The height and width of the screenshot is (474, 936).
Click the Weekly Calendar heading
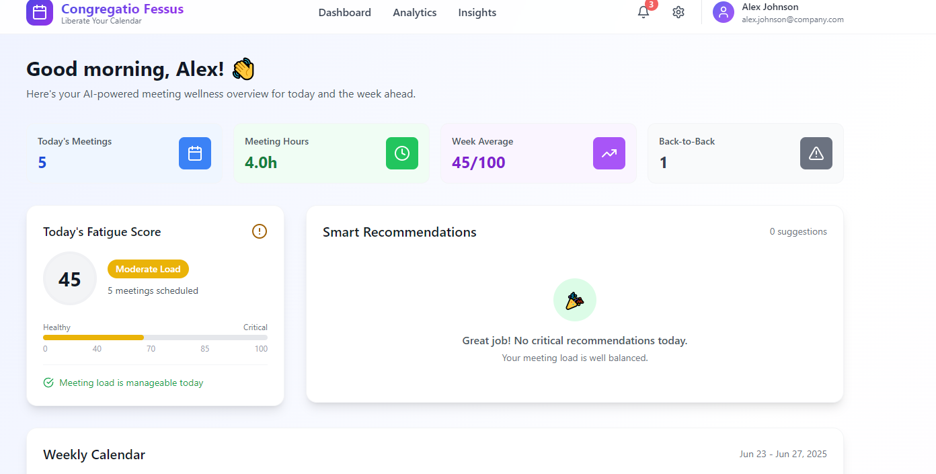[94, 455]
